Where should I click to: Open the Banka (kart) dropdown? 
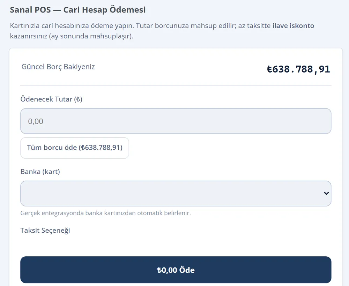coord(176,193)
